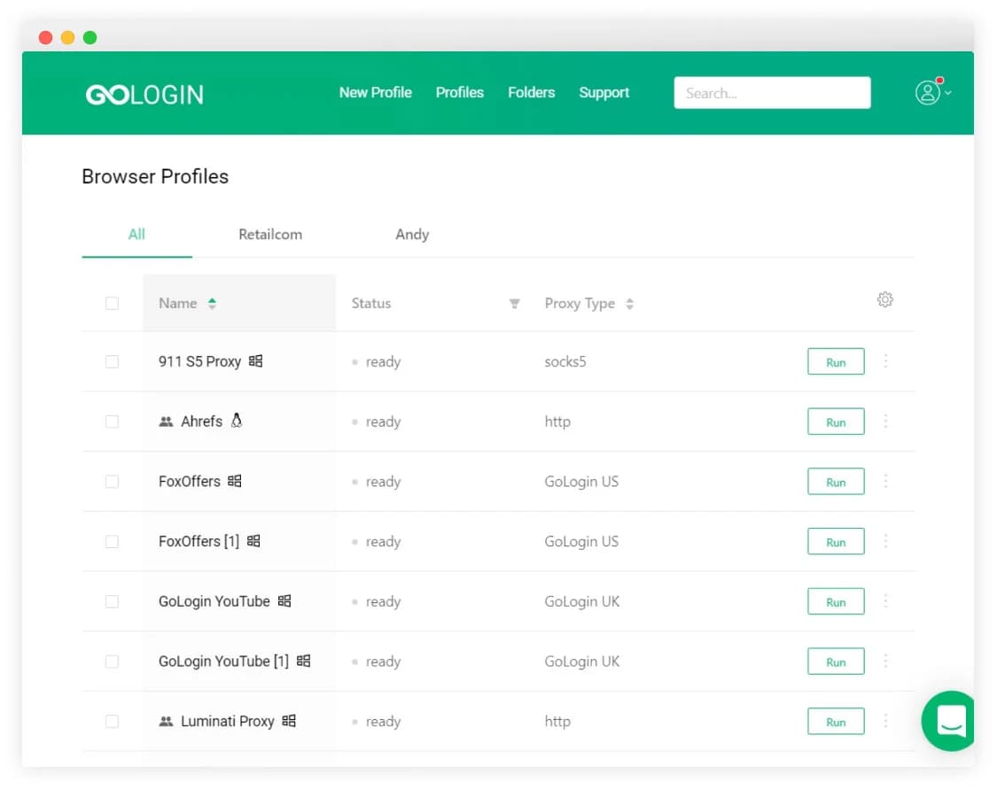Open Folders in the navigation bar
The height and width of the screenshot is (789, 997).
pos(531,93)
